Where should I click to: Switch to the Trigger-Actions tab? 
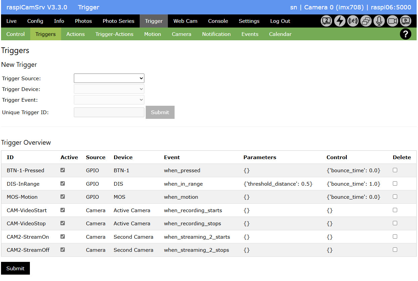tap(114, 34)
